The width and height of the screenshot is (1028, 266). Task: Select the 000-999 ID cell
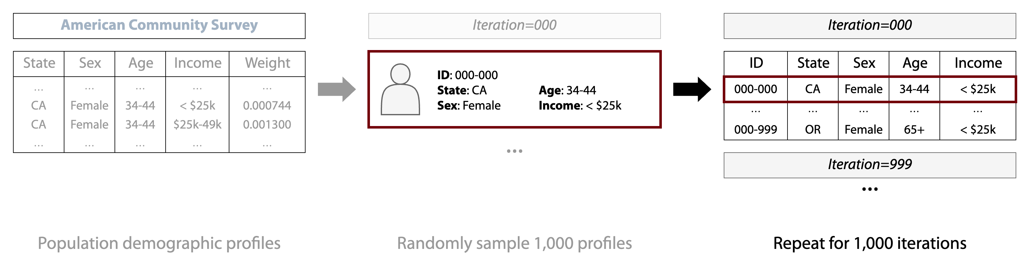[755, 130]
